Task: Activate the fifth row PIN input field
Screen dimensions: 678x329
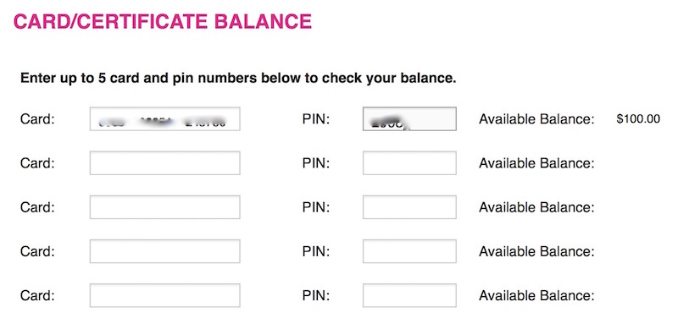Action: pyautogui.click(x=409, y=295)
